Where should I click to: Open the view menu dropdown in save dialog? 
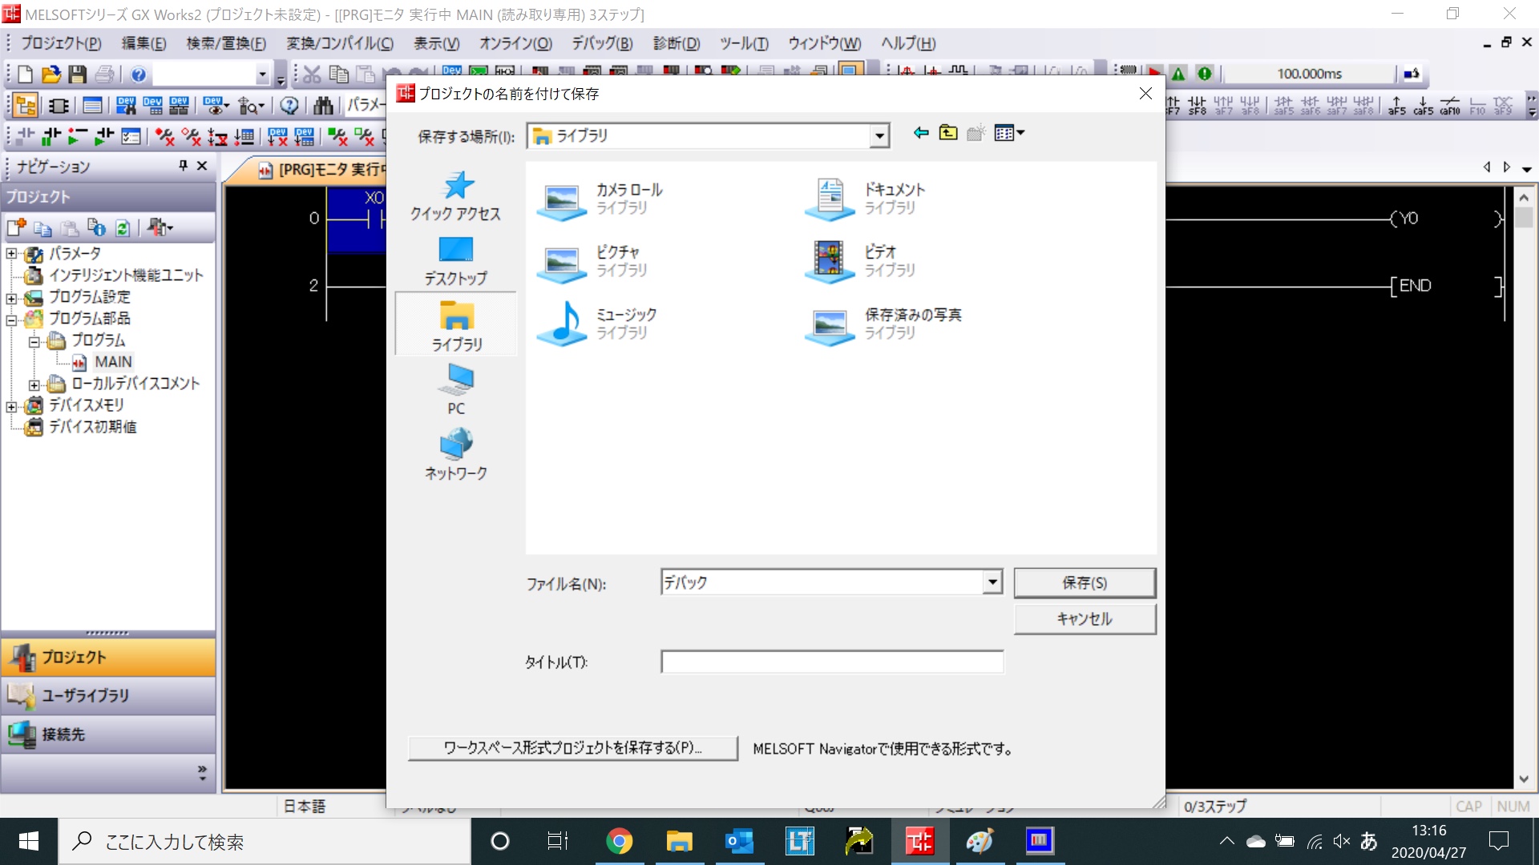coord(1009,133)
